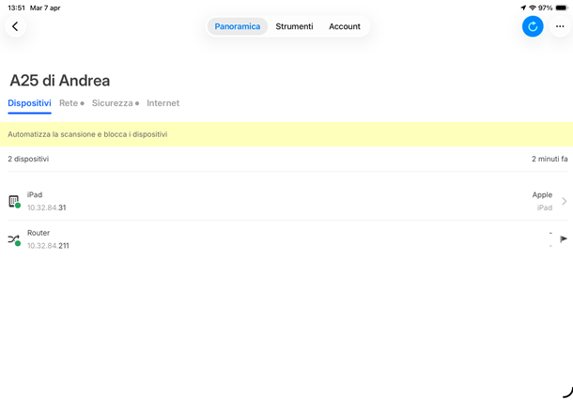
Task: Click IP address 10.32.84.31
Action: [46, 208]
